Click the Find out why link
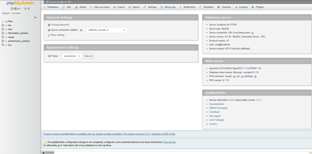The height and width of the screenshot is (154, 312). [x=169, y=142]
